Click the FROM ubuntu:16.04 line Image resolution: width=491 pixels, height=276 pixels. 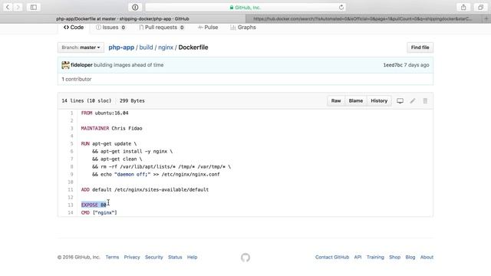pos(104,113)
